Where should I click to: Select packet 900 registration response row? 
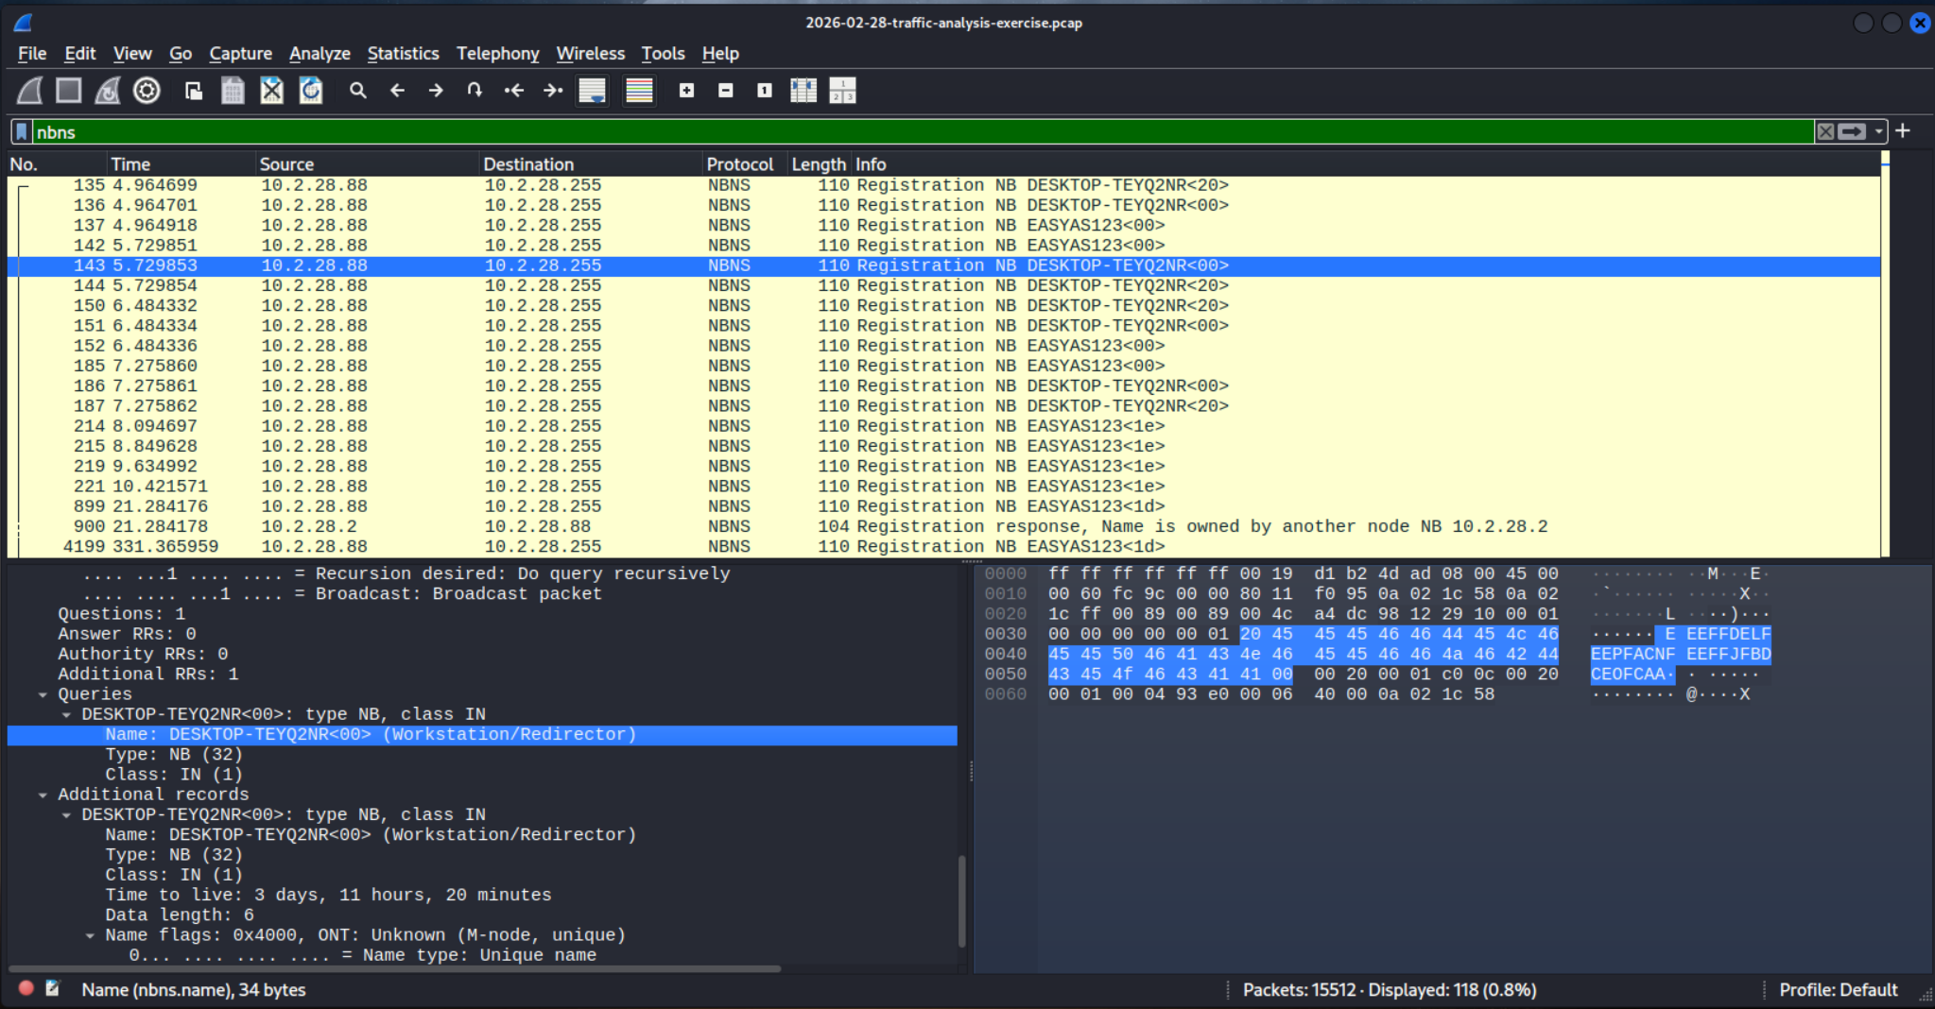click(x=943, y=527)
